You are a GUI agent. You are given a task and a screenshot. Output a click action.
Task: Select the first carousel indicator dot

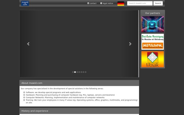point(73,72)
